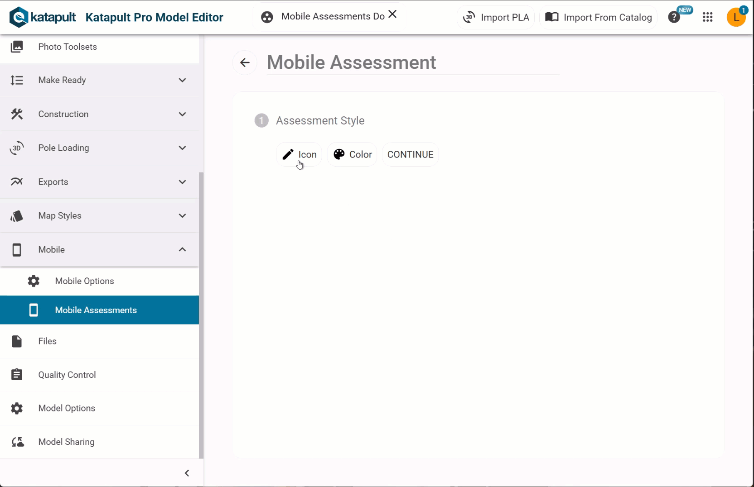Click the Import PLA button
The width and height of the screenshot is (754, 487).
tap(496, 17)
